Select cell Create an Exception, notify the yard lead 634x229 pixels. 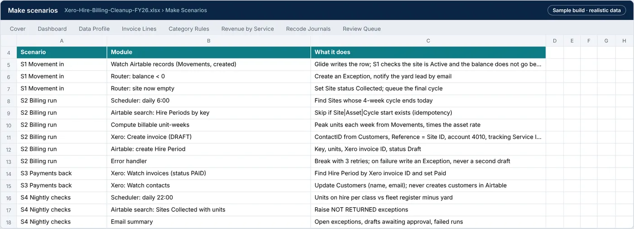click(x=428, y=76)
